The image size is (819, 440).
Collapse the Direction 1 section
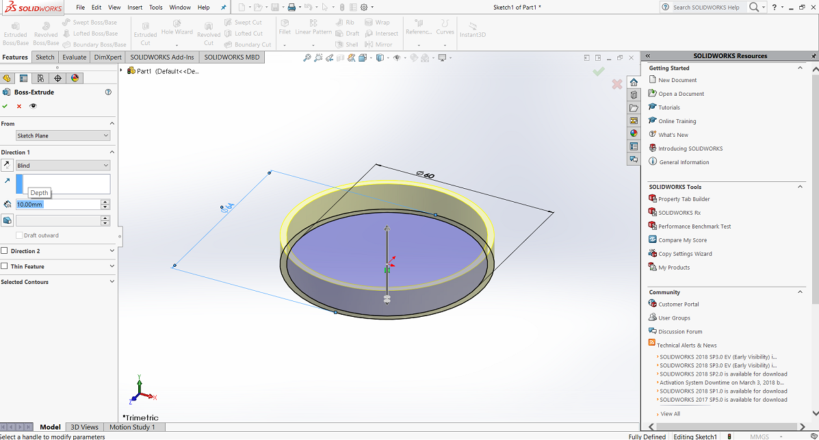point(112,152)
